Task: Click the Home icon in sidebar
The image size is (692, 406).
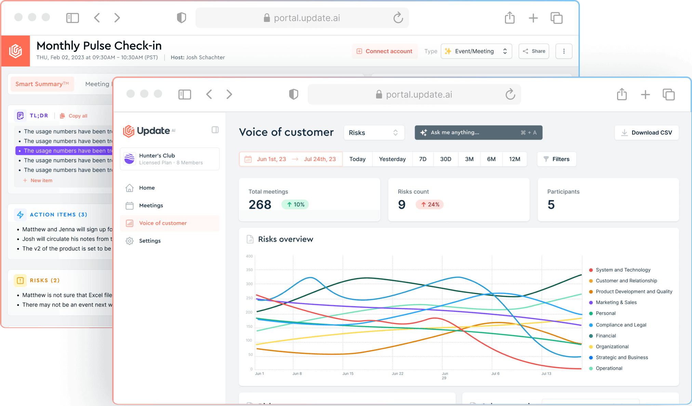Action: pos(130,188)
